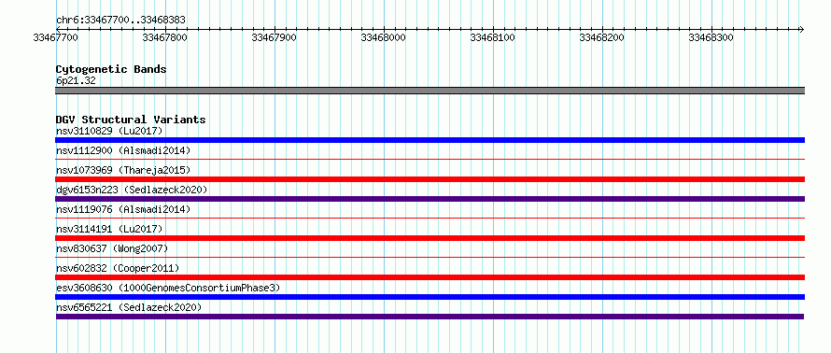Click the 6p21.32 band label
Screen dimensions: 831x353
76,81
